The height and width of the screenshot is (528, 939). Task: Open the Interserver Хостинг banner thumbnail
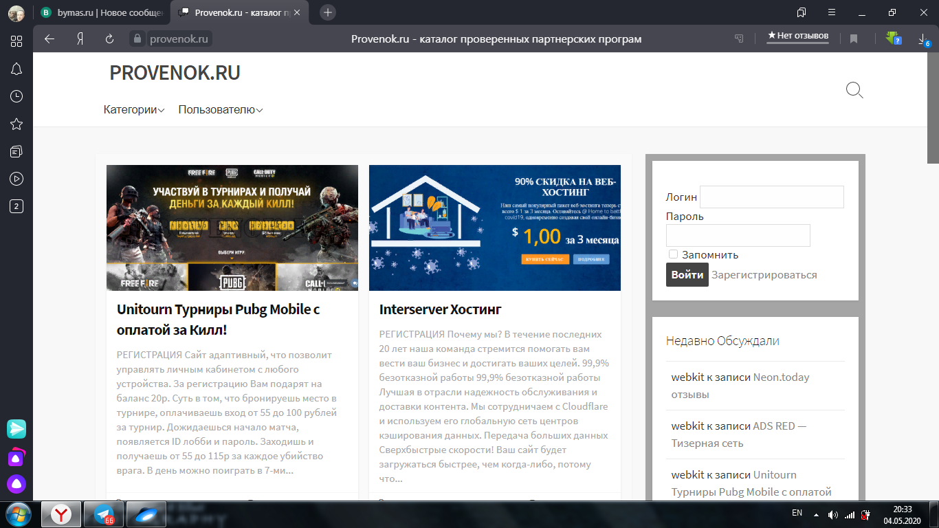494,228
